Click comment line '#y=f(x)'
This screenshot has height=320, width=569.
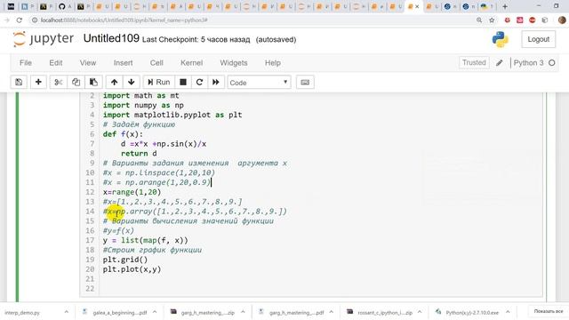tap(118, 231)
